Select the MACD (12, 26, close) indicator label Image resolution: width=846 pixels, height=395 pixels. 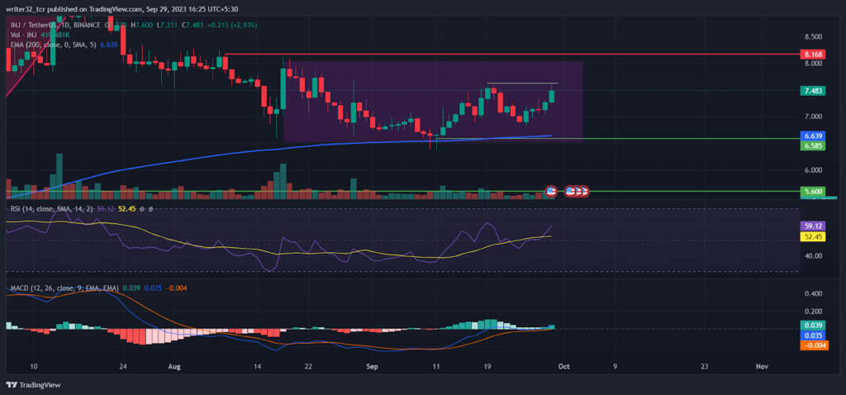pos(63,288)
